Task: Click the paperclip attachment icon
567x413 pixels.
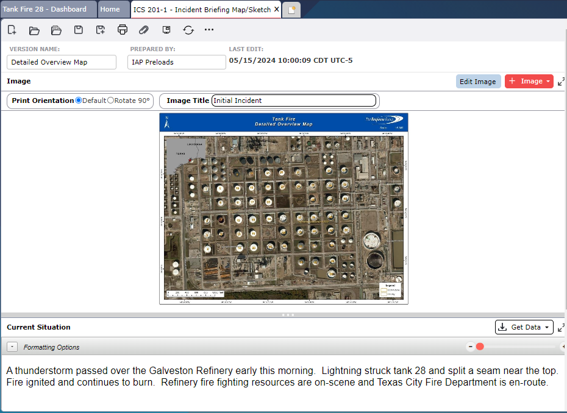Action: coord(144,30)
